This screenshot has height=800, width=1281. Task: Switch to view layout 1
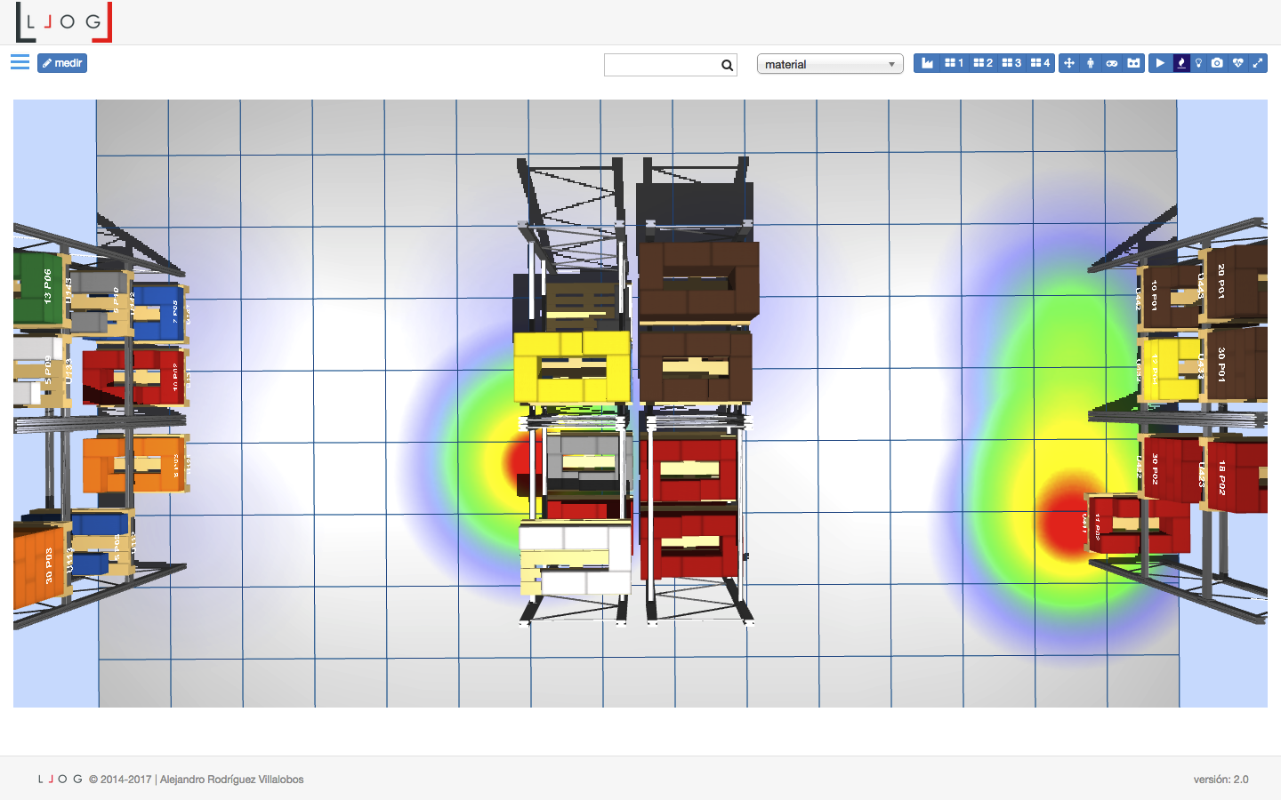[x=954, y=63]
